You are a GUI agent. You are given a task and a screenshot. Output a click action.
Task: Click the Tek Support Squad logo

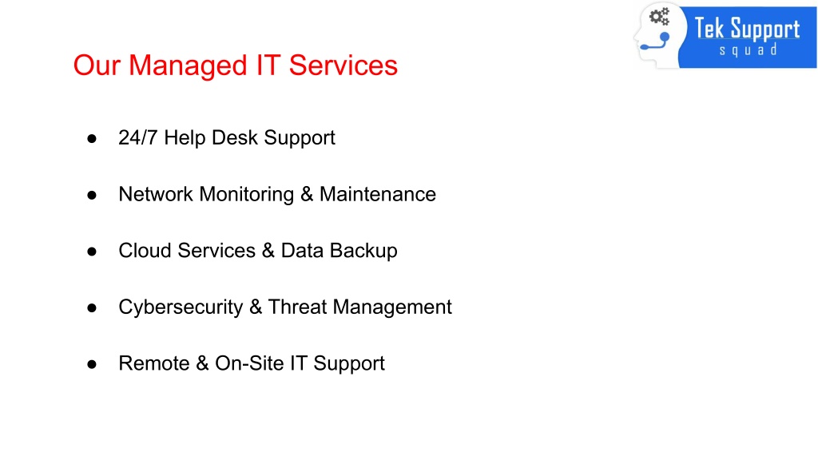725,36
